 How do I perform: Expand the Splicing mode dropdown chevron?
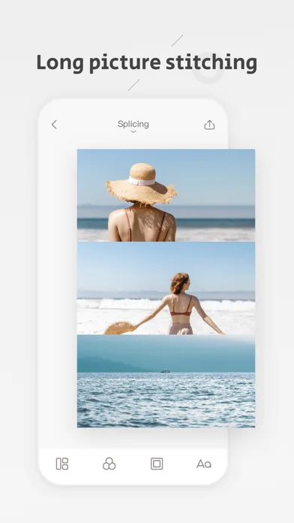(133, 132)
